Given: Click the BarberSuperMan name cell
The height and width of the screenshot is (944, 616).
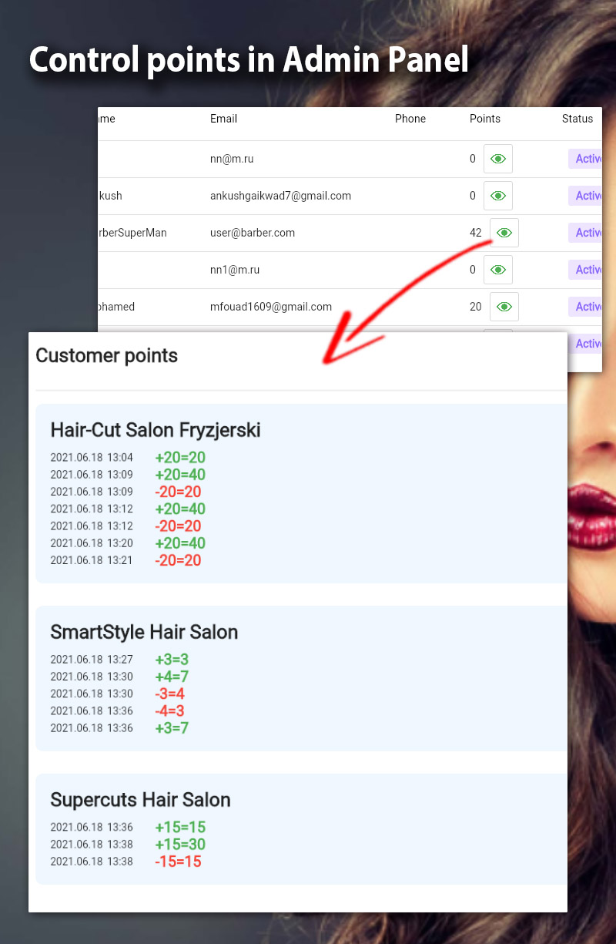Looking at the screenshot, I should coord(132,233).
